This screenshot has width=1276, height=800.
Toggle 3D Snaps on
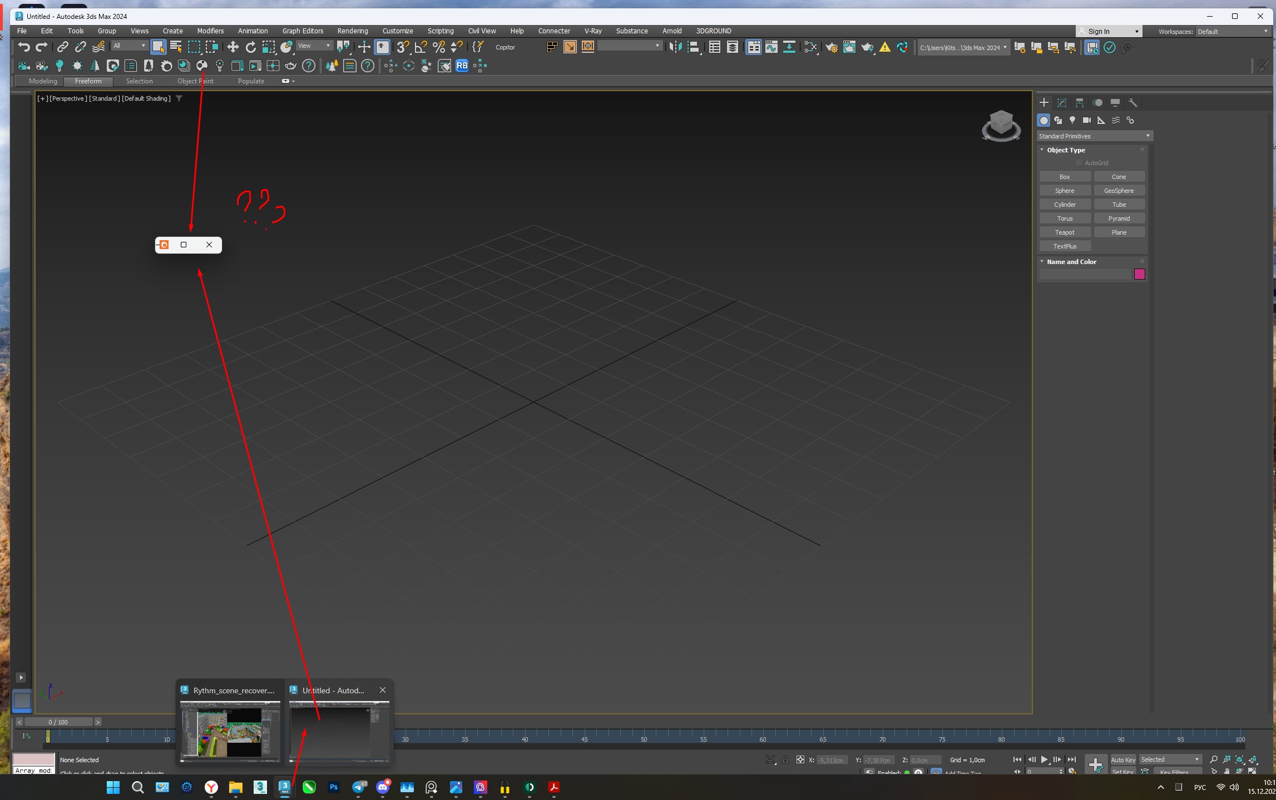click(403, 47)
